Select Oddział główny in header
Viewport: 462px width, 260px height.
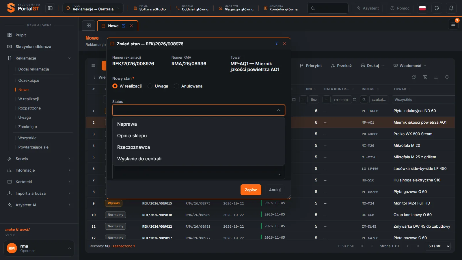click(x=192, y=8)
